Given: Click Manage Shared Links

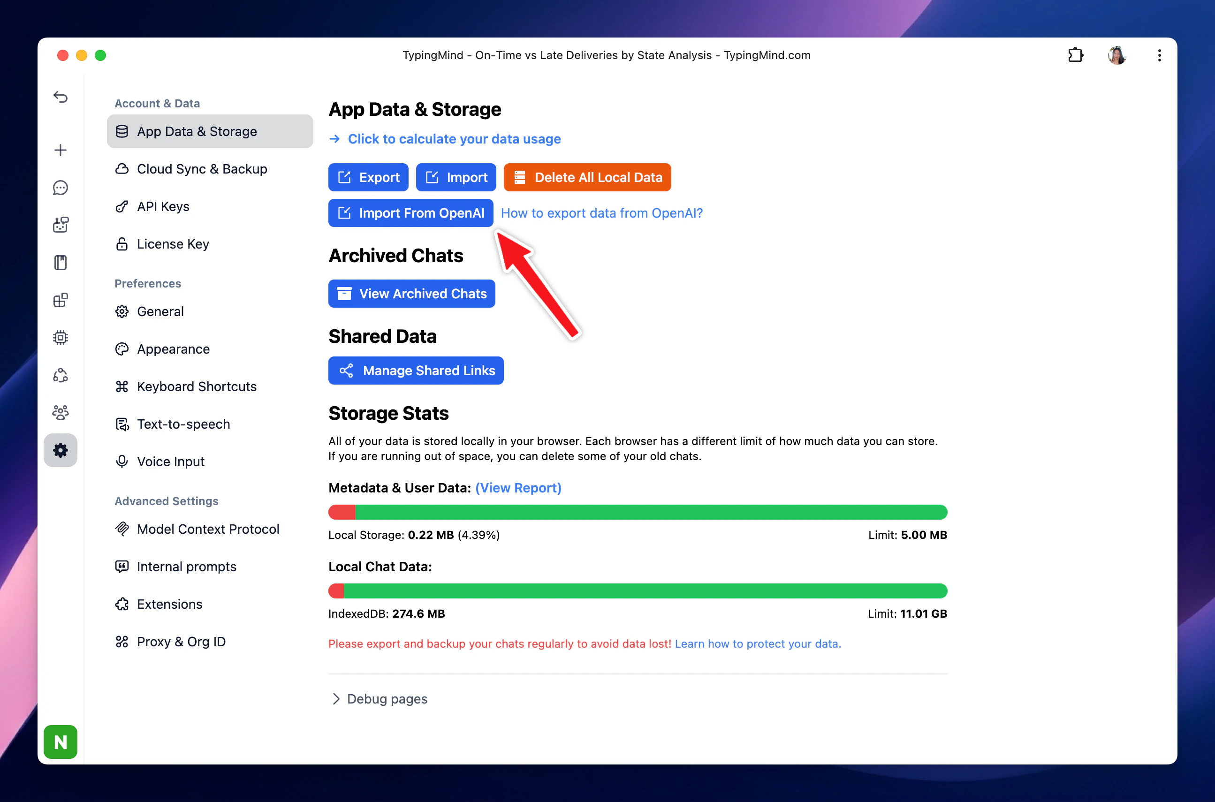Looking at the screenshot, I should pos(416,371).
